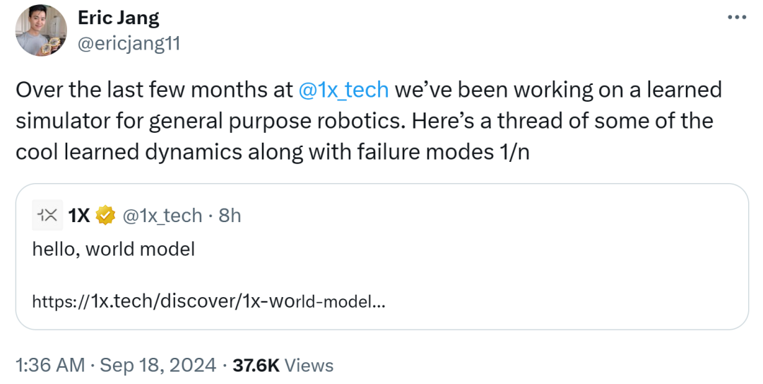
Task: Open the quoted tweet's 8h timestamp
Action: [230, 215]
